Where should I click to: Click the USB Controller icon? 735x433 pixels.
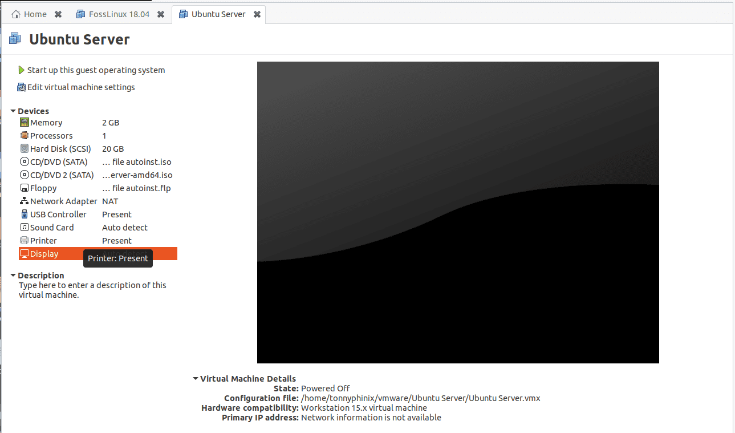(25, 215)
